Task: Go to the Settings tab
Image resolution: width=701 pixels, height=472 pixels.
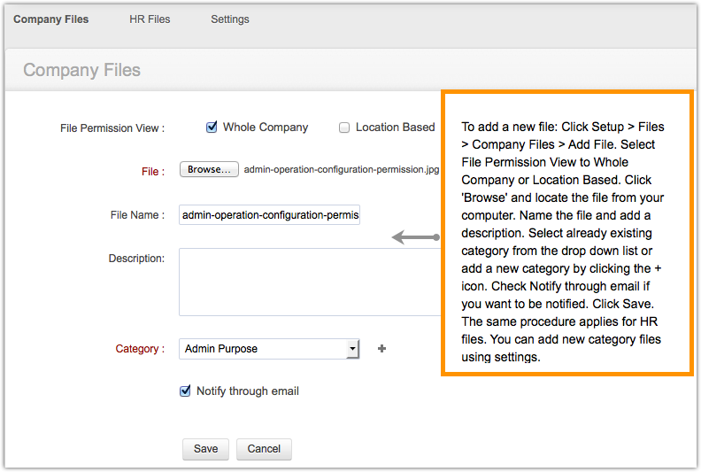Action: pyautogui.click(x=230, y=19)
